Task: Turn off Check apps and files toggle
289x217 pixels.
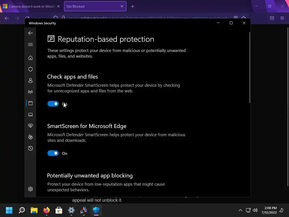Action: (53, 104)
